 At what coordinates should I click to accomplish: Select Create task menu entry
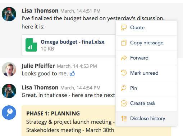click(146, 104)
